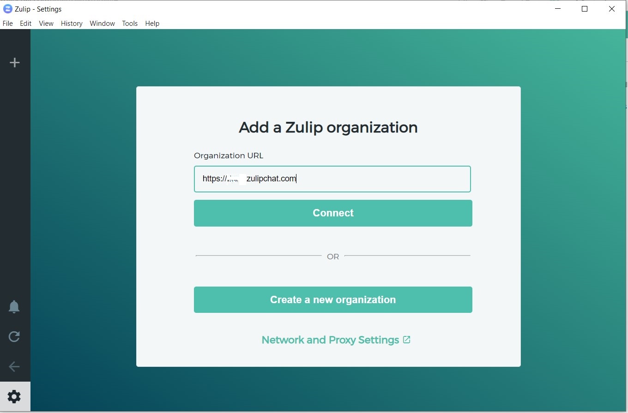Go back using the sidebar arrow icon
Screen dimensions: 628x413
[x=14, y=366]
